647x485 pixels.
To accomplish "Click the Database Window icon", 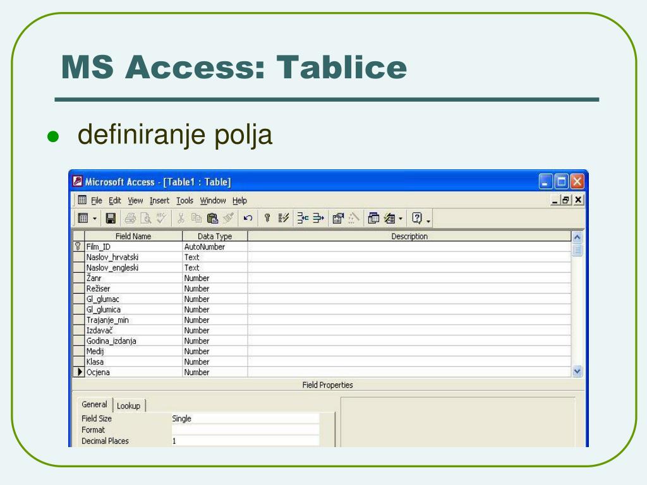I will tap(373, 218).
